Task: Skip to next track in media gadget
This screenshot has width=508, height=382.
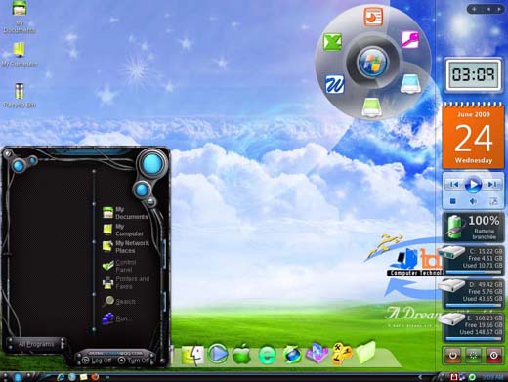Action: 492,185
